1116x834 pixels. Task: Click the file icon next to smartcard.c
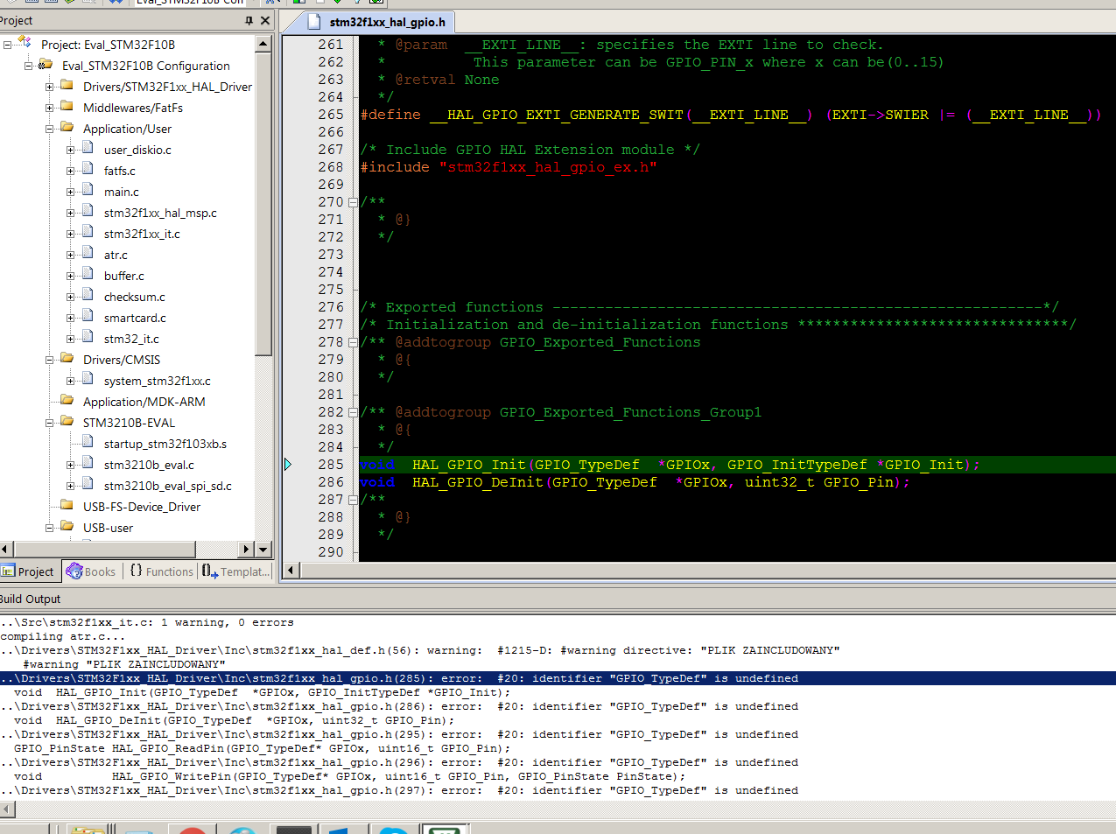point(88,317)
